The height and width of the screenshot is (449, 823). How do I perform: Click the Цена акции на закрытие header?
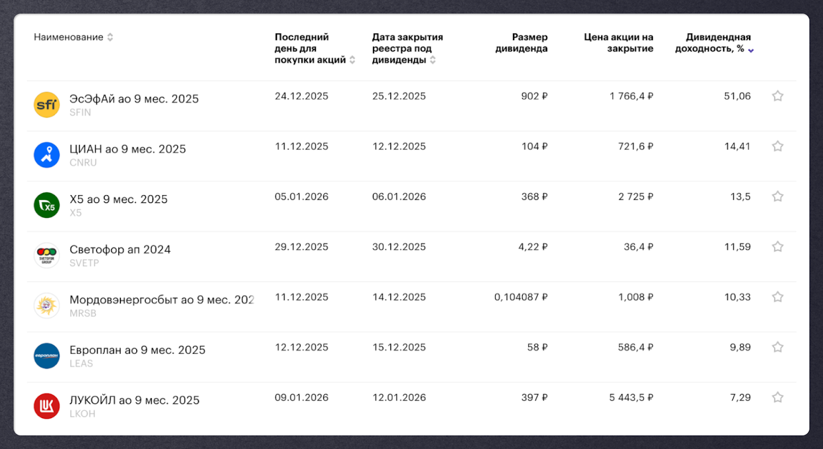point(618,43)
